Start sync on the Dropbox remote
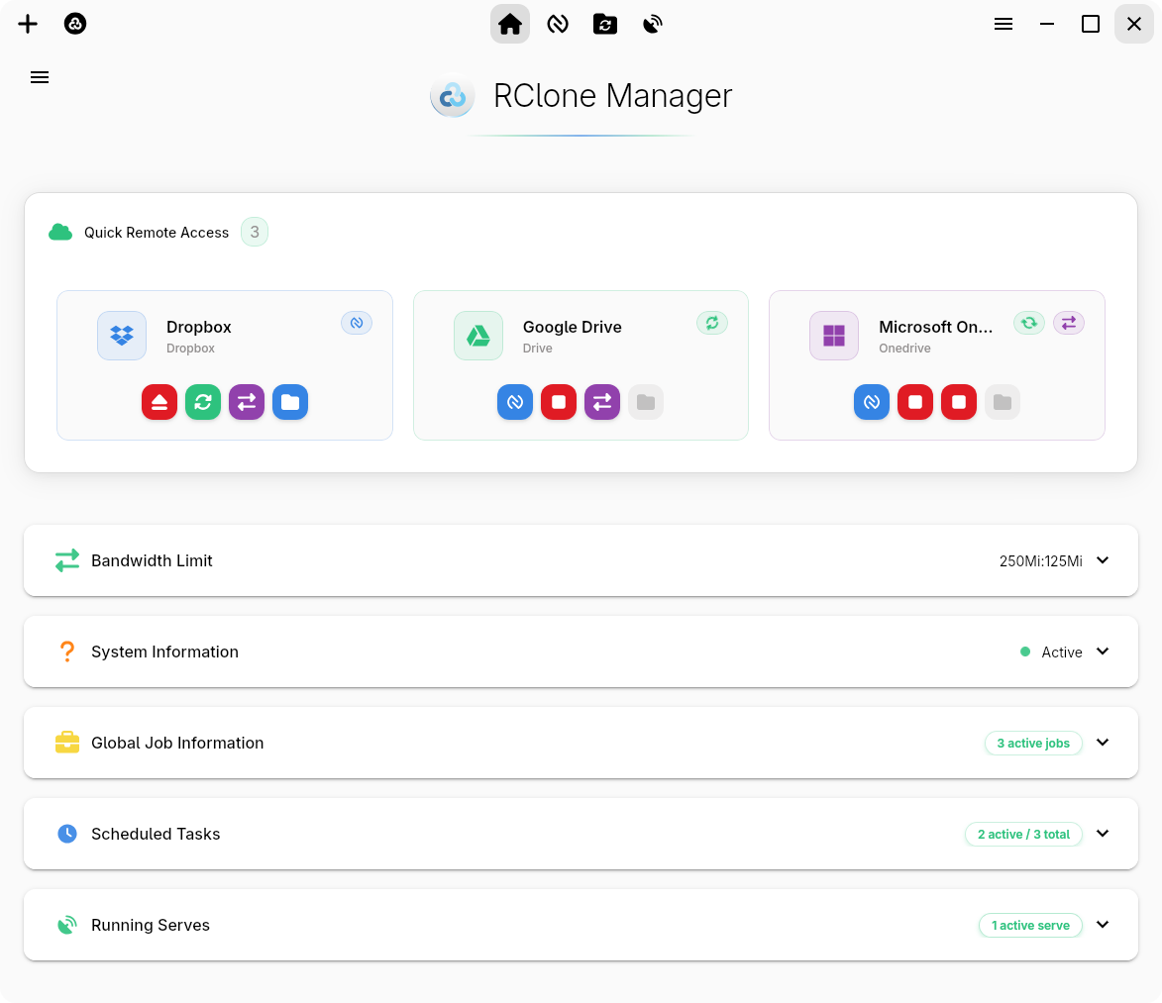 [203, 402]
